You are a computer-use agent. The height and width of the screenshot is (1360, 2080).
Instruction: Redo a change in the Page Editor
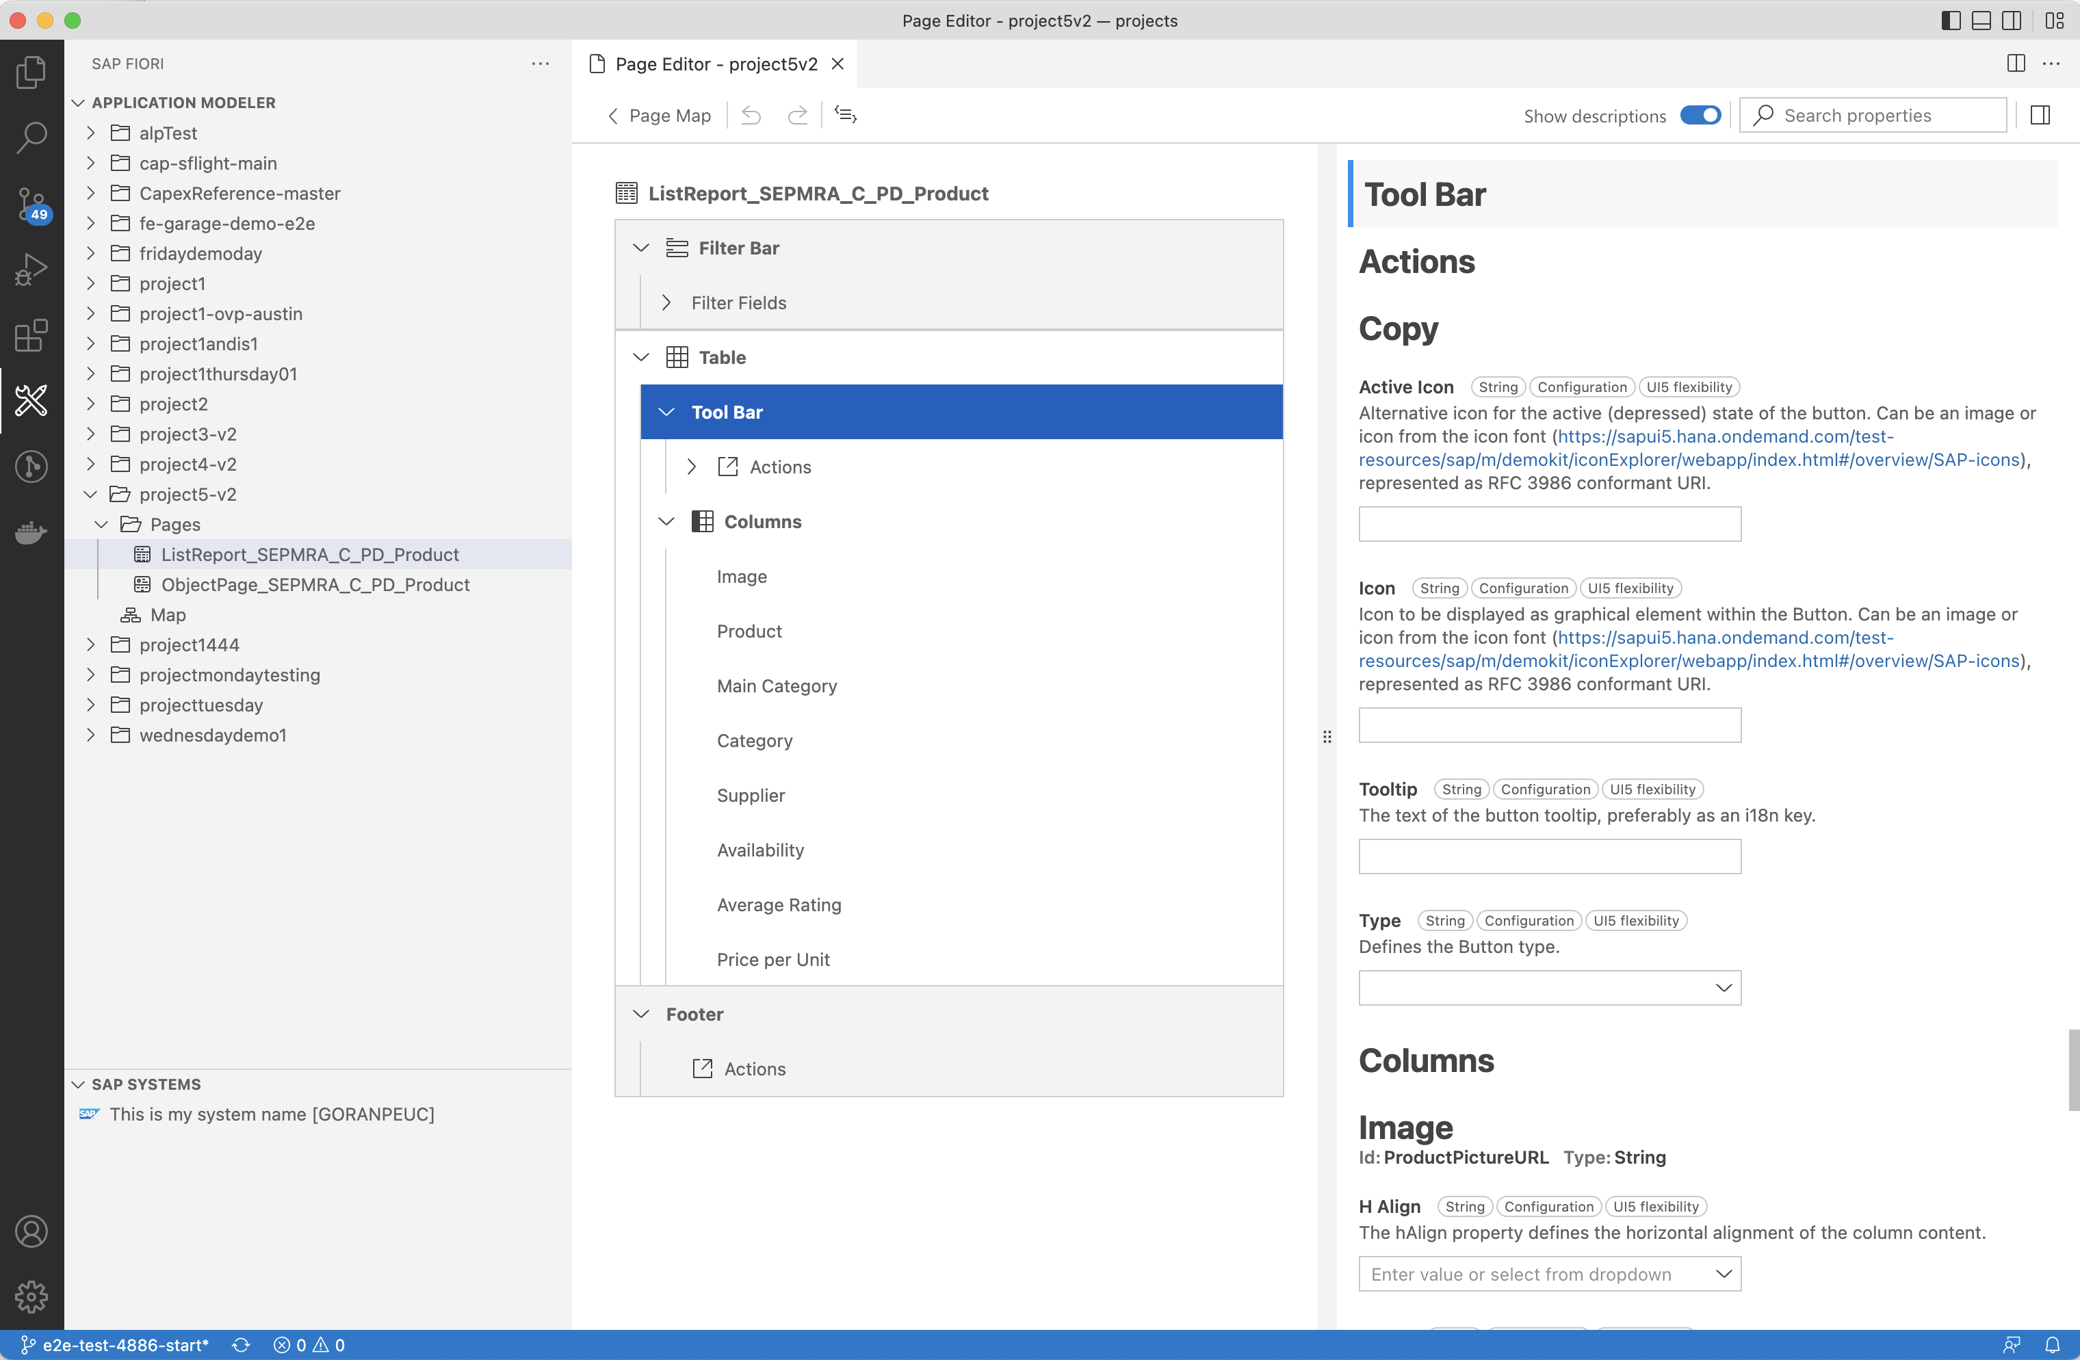(797, 114)
